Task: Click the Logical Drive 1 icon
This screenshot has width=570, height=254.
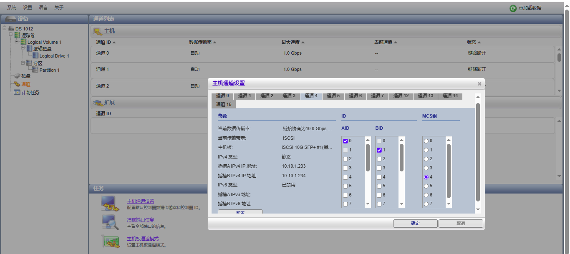Action: pos(35,56)
